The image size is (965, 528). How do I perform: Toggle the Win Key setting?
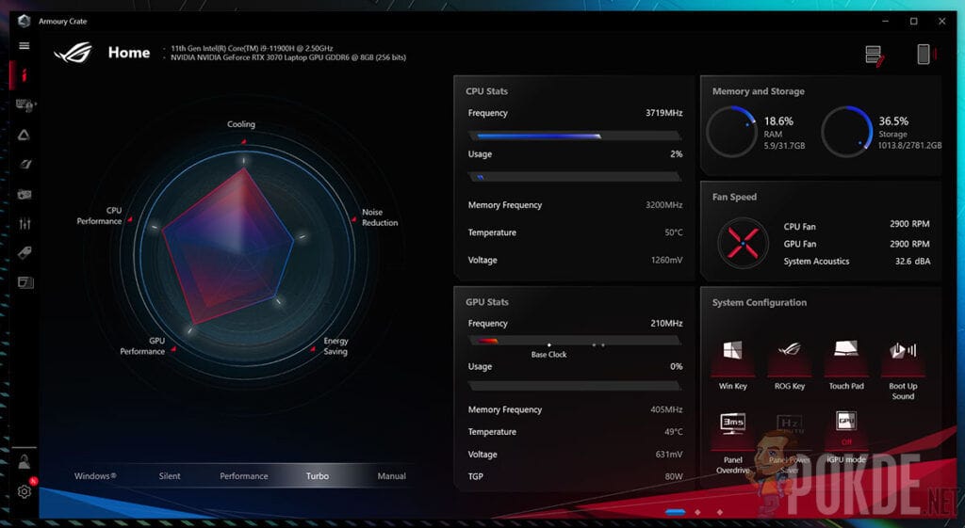click(x=732, y=364)
